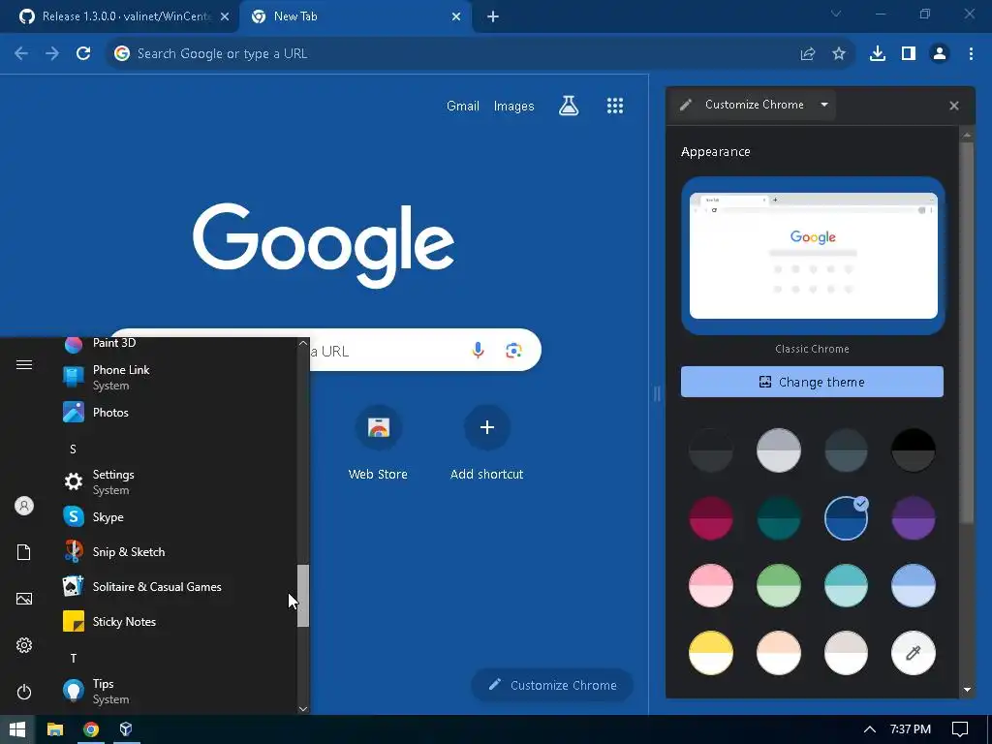This screenshot has width=992, height=744.
Task: Select the light grey color swatch
Action: pyautogui.click(x=778, y=450)
